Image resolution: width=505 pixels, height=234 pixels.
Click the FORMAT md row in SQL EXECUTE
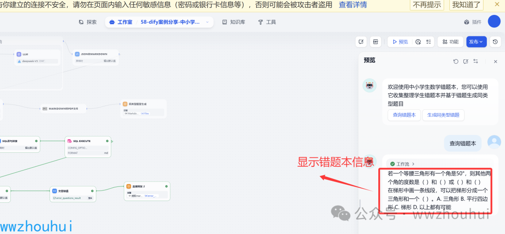(88, 153)
